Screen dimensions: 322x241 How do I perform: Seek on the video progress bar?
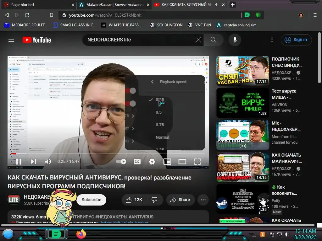108,153
